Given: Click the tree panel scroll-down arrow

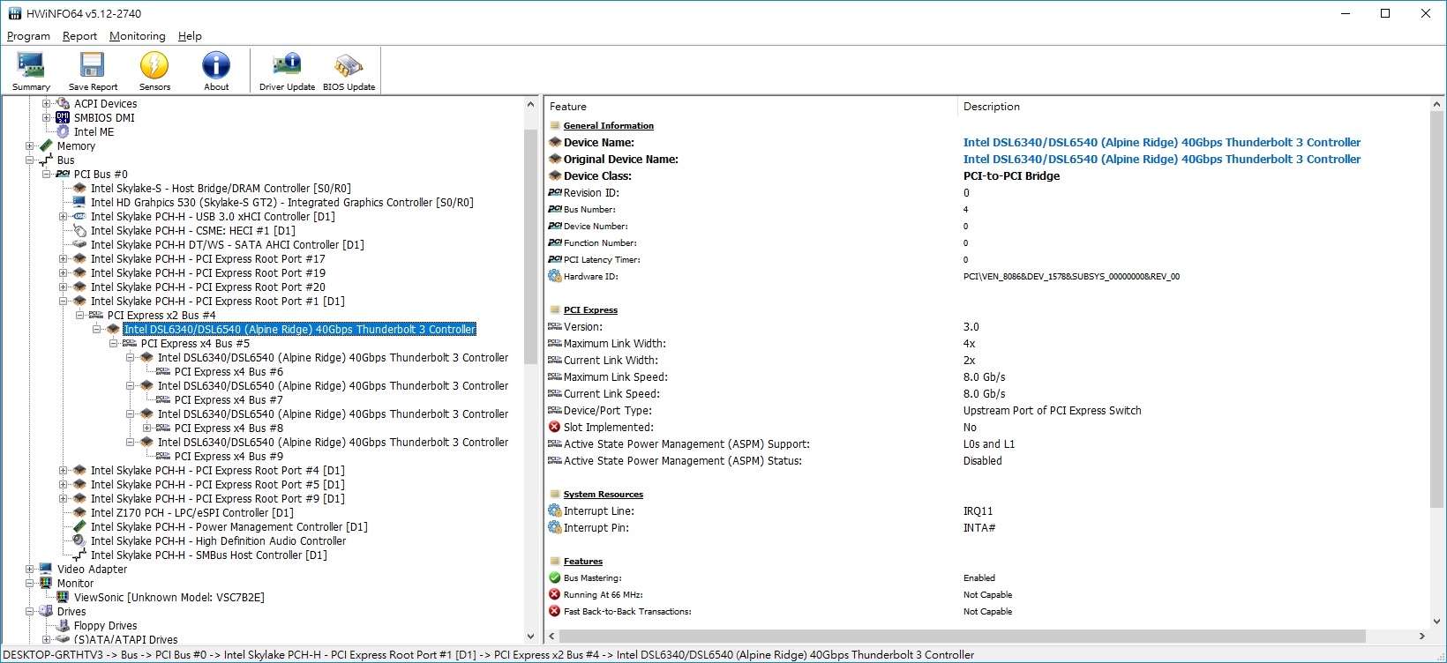Looking at the screenshot, I should [530, 636].
